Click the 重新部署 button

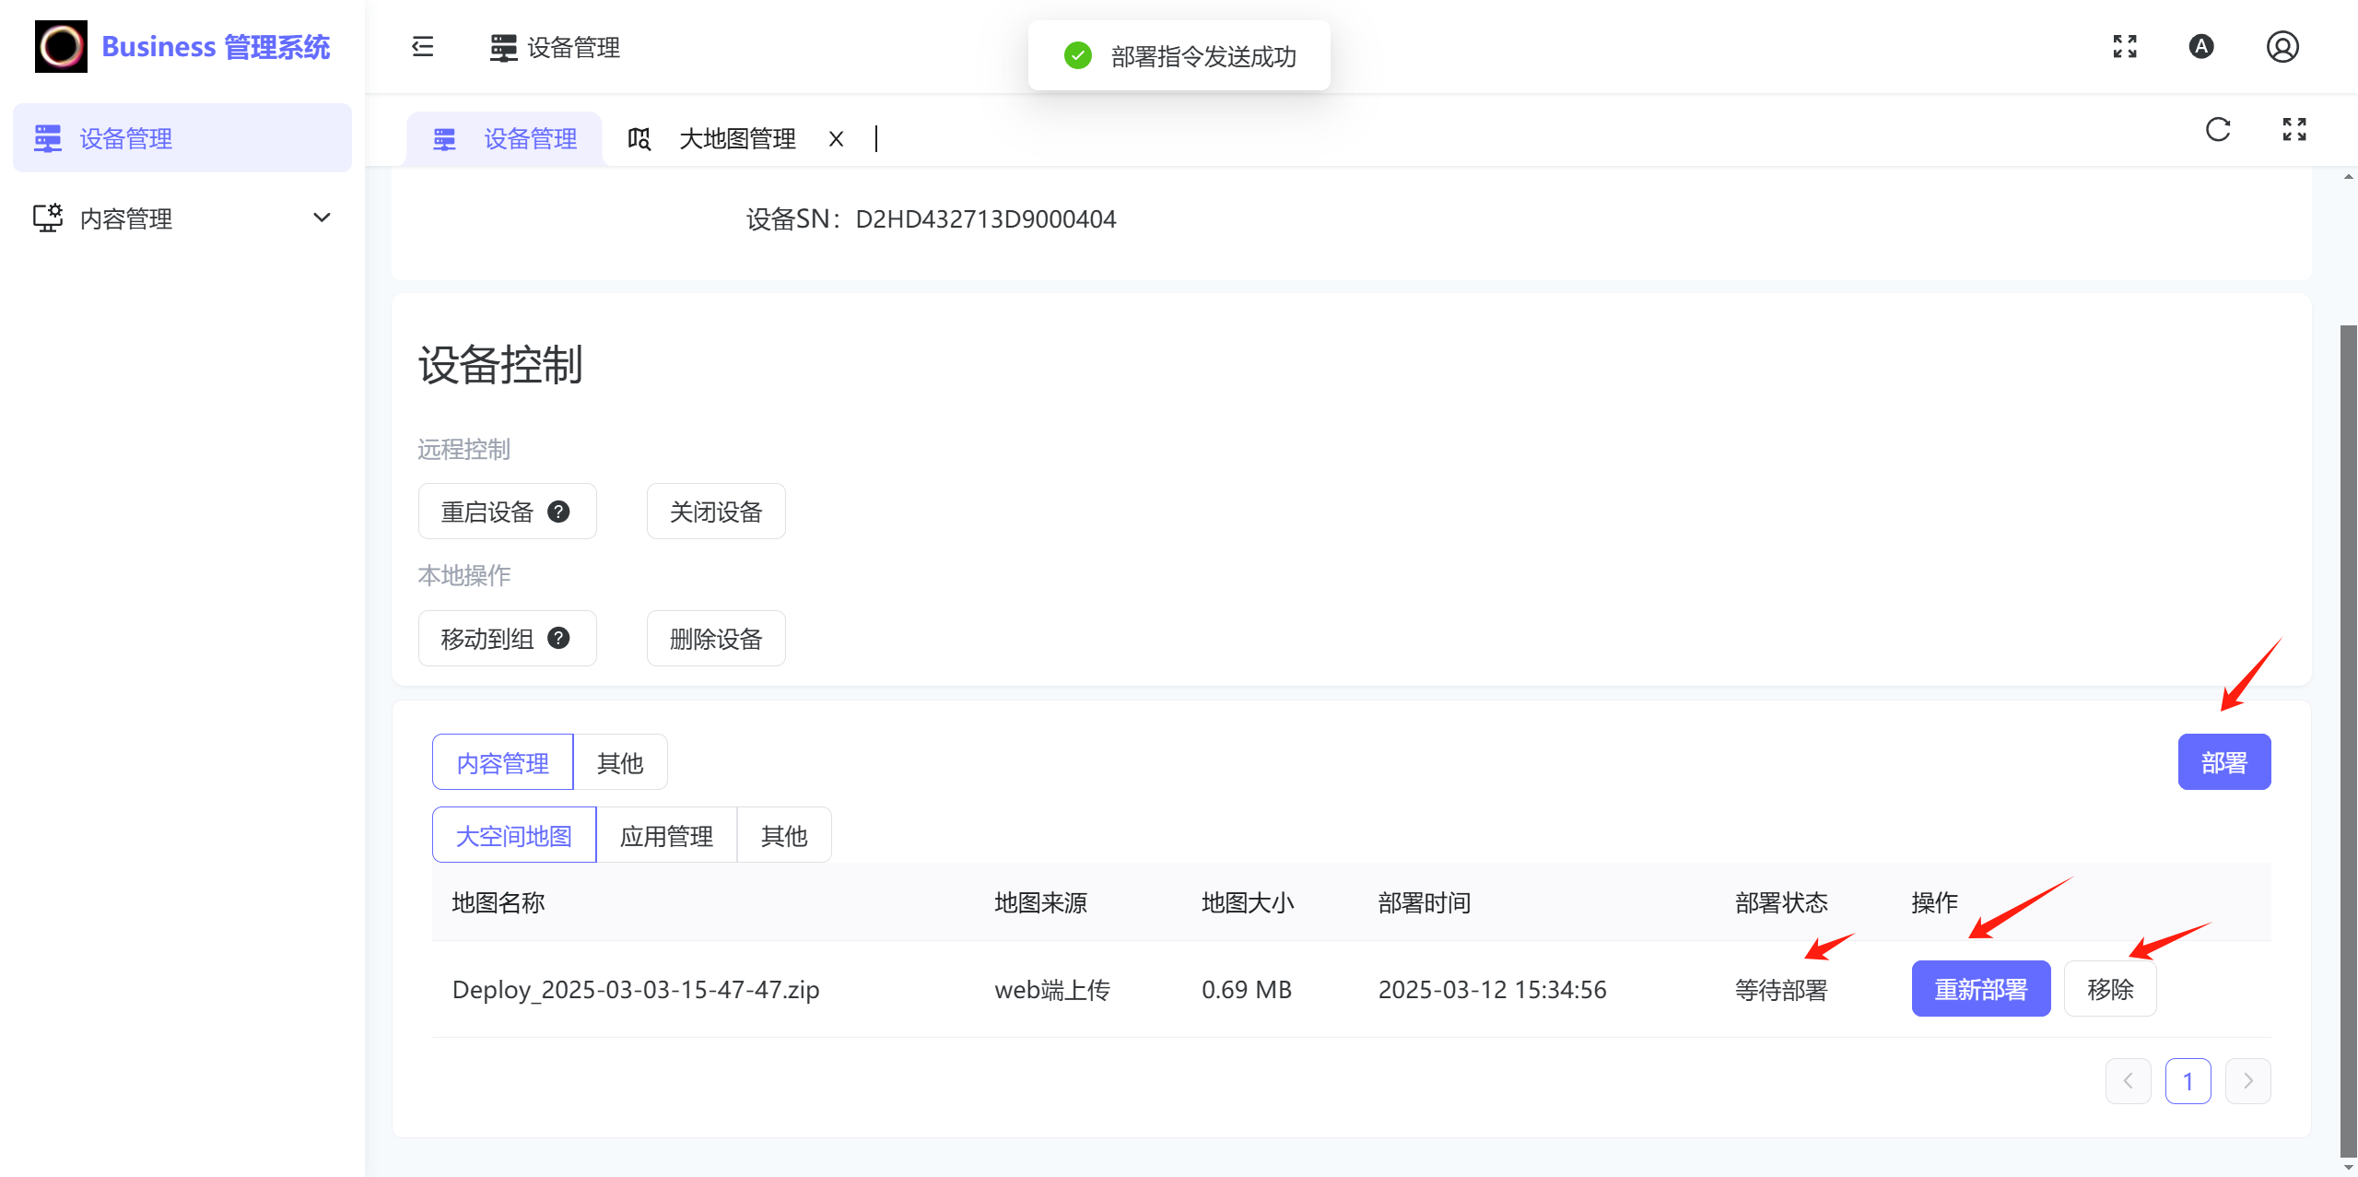(x=1980, y=989)
